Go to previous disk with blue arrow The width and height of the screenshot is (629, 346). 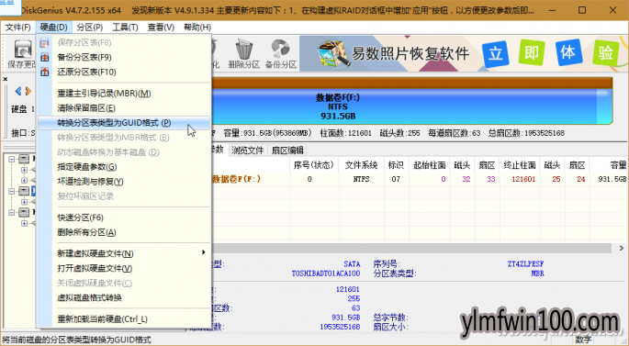18,92
